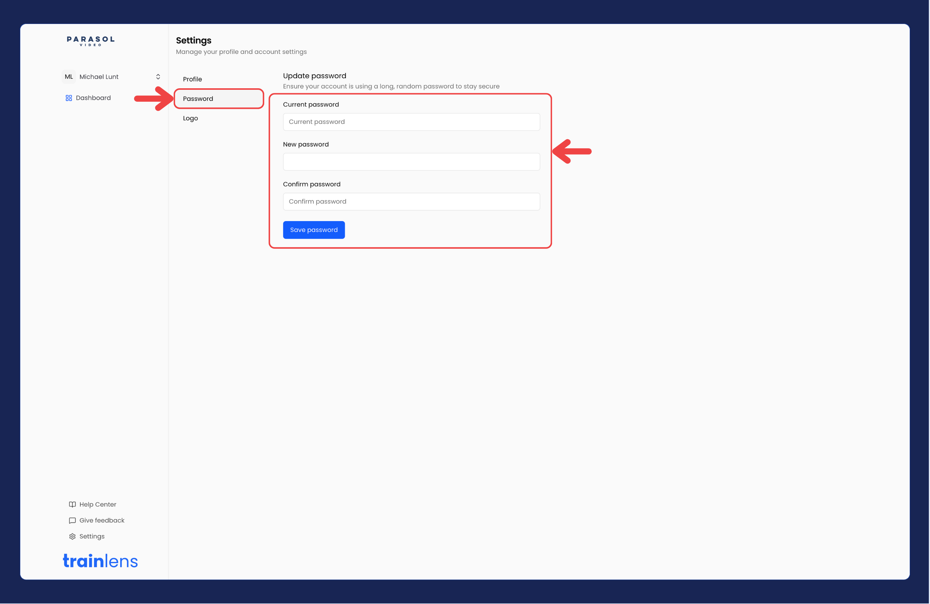This screenshot has height=604, width=930.
Task: Click 'Manage your profile and account settings' text
Action: 241,52
